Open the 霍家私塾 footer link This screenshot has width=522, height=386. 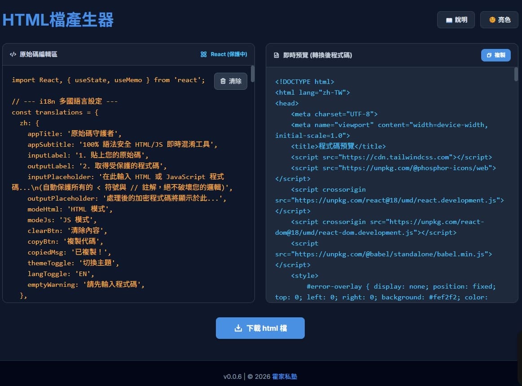pos(284,376)
